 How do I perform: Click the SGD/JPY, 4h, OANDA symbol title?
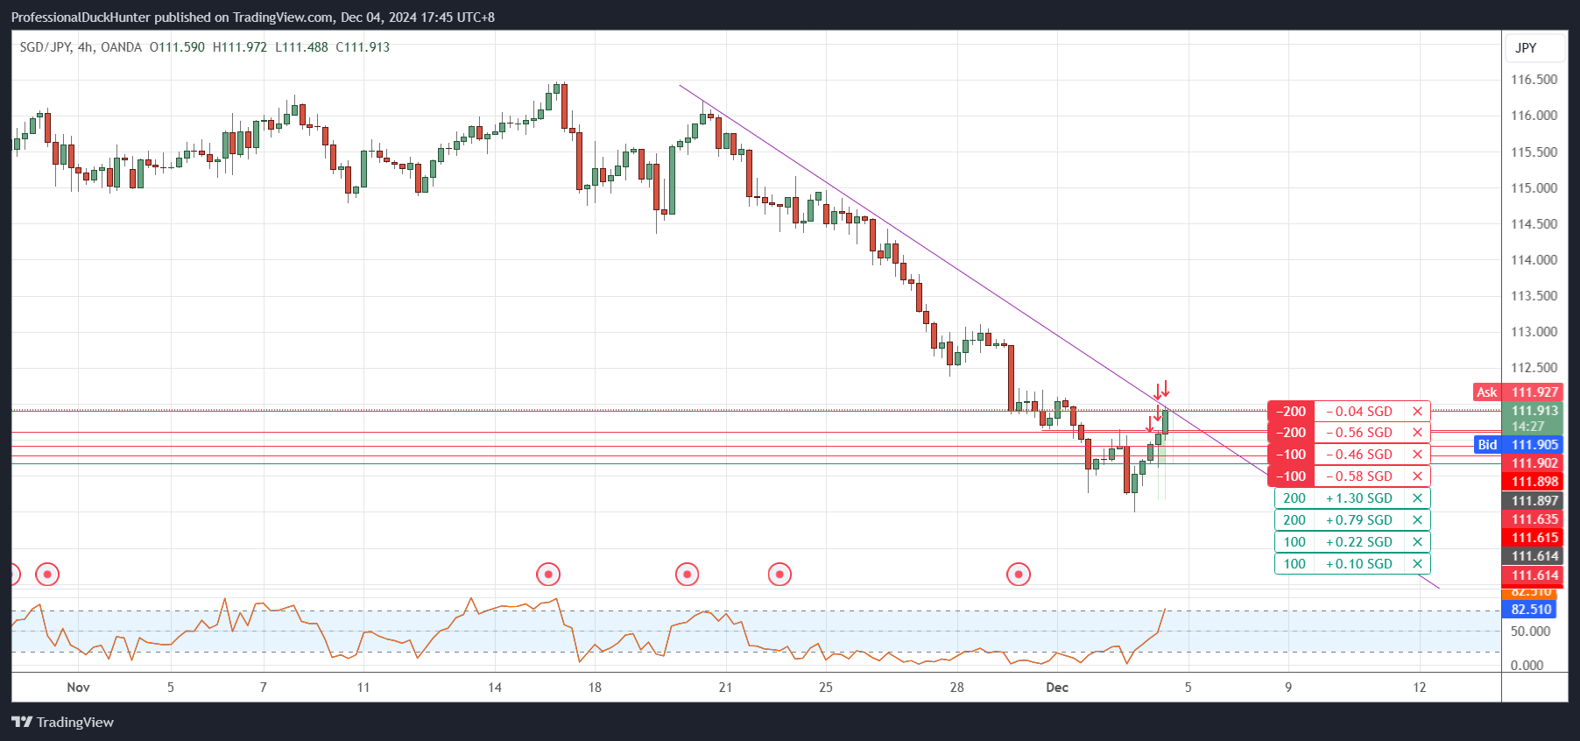click(x=81, y=47)
